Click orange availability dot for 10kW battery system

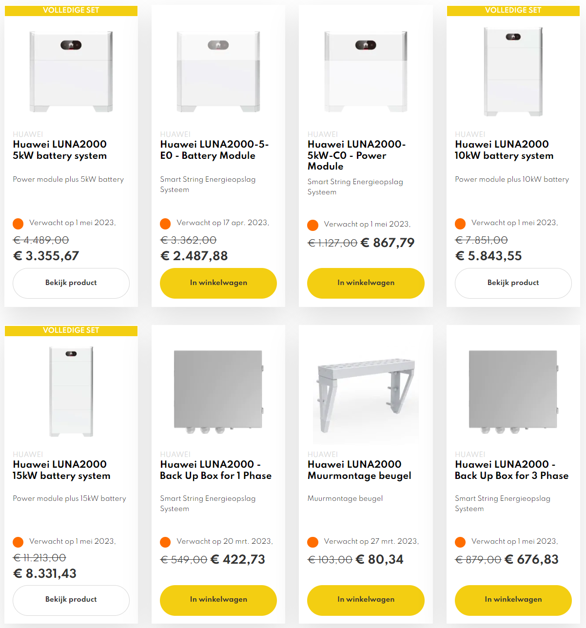tap(460, 224)
